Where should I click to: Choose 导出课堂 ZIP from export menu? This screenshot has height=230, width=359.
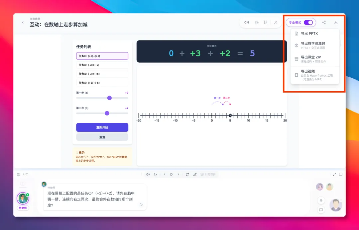pos(315,59)
